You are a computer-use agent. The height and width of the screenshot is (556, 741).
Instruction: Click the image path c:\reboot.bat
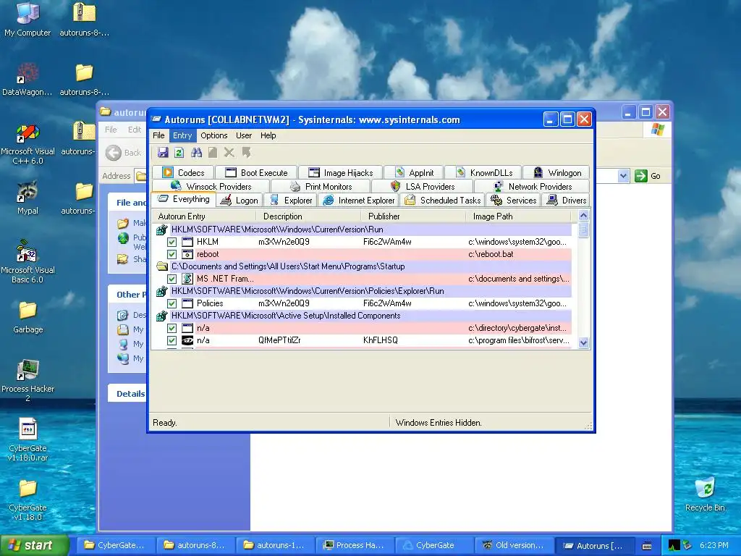point(491,254)
